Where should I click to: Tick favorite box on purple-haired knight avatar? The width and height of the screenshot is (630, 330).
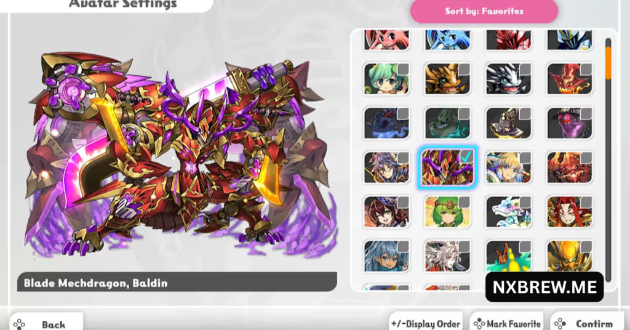[404, 158]
